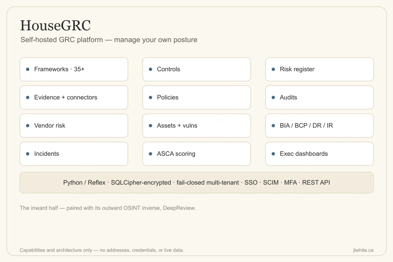Select the Incidents card

pos(74,154)
